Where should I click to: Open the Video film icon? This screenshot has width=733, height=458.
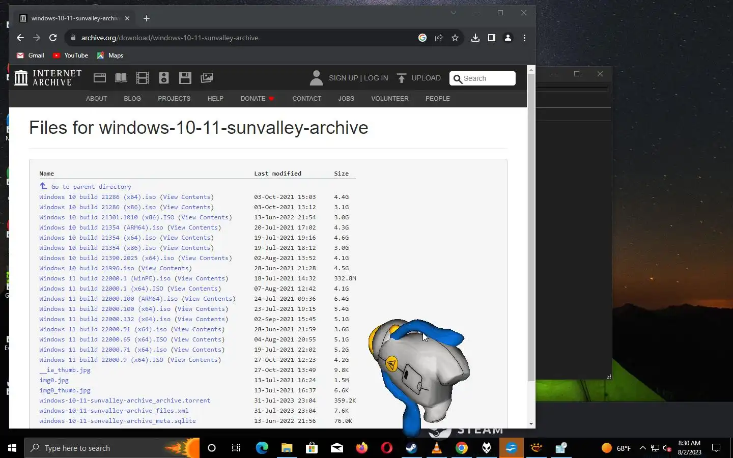143,78
